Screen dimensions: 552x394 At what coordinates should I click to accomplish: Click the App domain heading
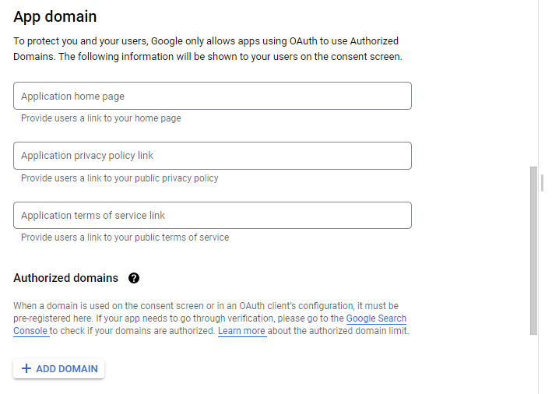pos(55,16)
